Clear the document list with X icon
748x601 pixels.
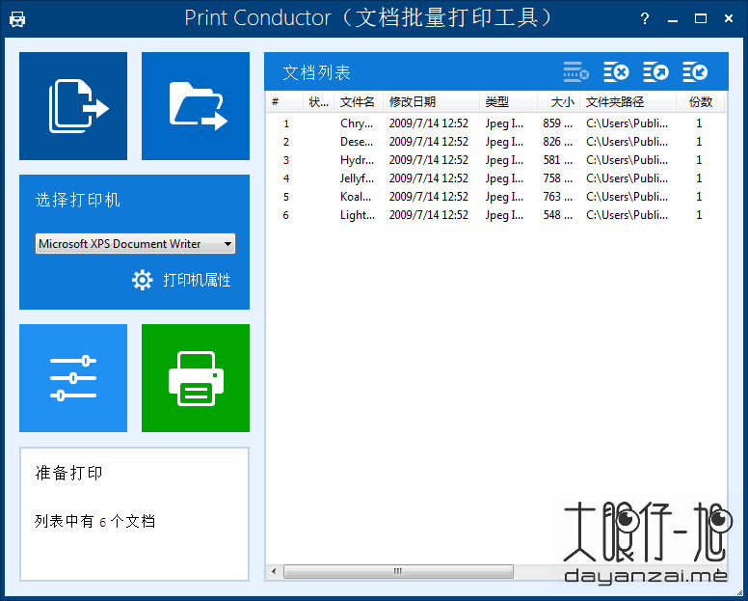616,72
